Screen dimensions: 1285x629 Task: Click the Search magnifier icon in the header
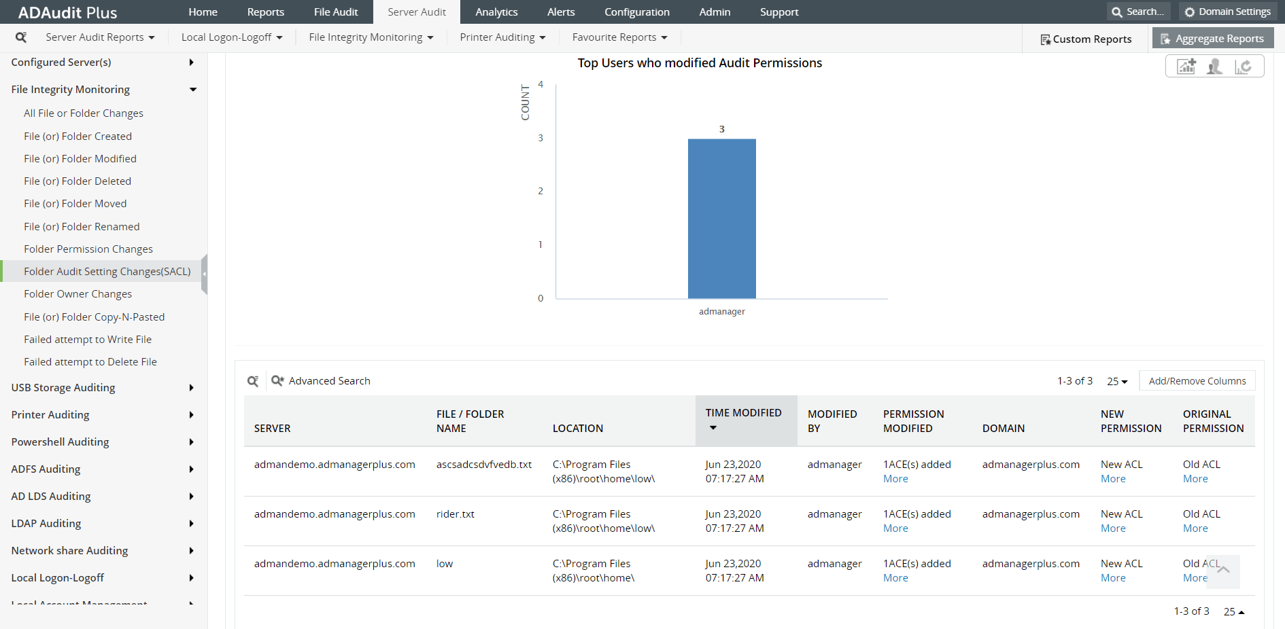coord(1117,12)
